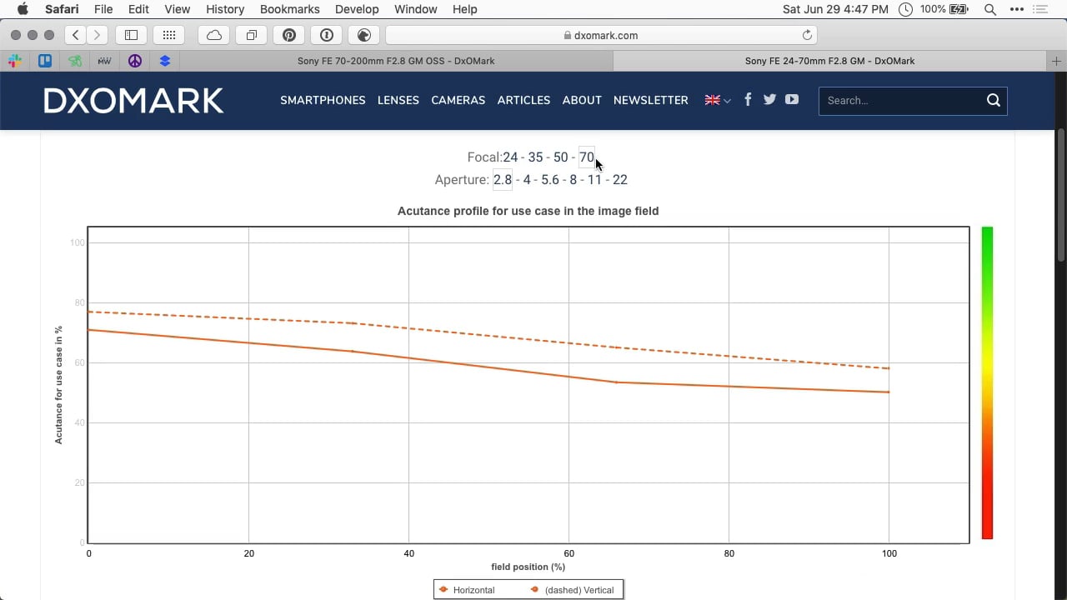Select aperture 11
Viewport: 1067px width, 600px height.
594,179
